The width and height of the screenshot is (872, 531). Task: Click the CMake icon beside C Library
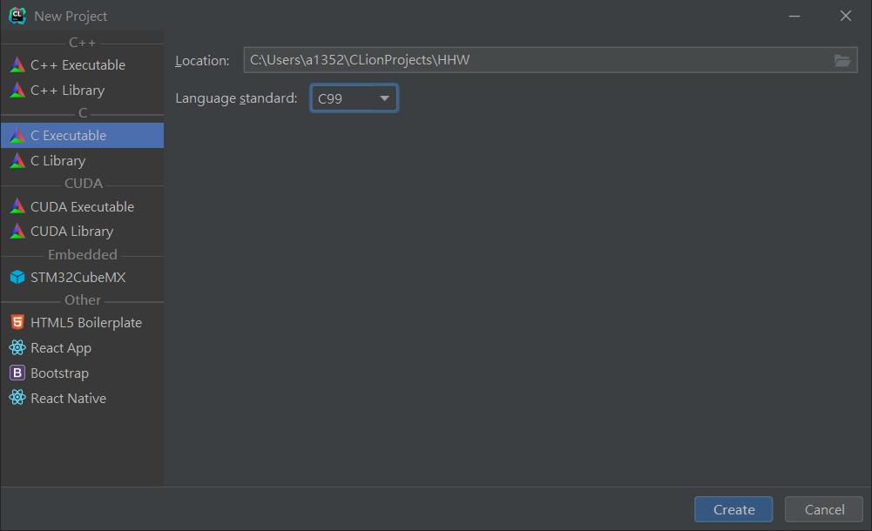click(x=17, y=160)
